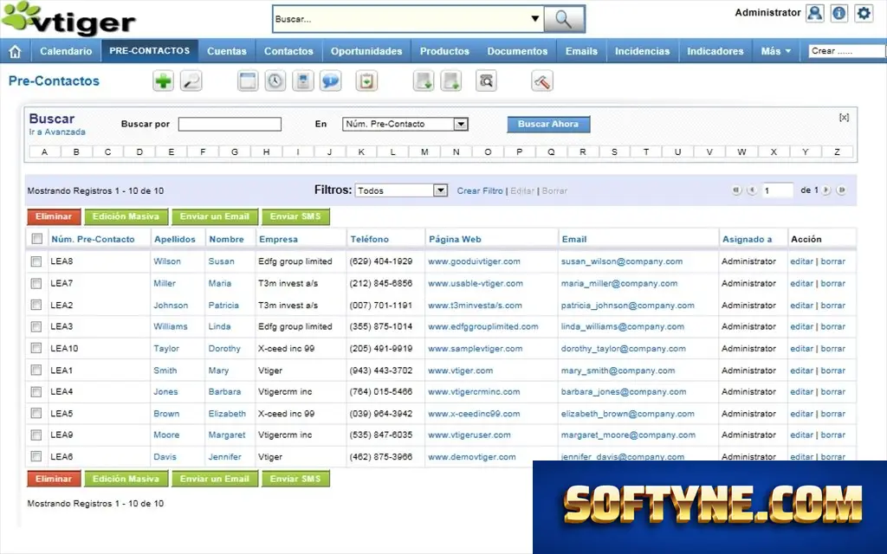Screen dimensions: 887x554
Task: Open the Administrator user profile icon
Action: tap(814, 13)
